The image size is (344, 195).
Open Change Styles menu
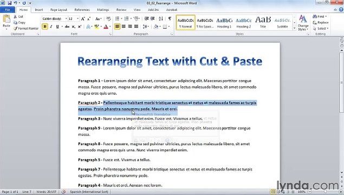click(303, 23)
